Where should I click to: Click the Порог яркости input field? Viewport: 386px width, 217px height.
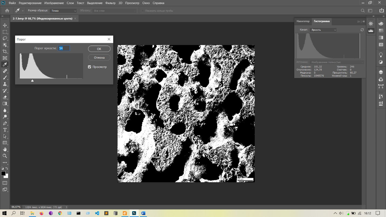coord(64,48)
